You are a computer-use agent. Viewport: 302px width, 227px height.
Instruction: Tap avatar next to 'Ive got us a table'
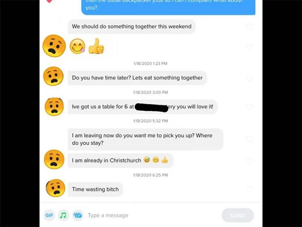(x=54, y=107)
